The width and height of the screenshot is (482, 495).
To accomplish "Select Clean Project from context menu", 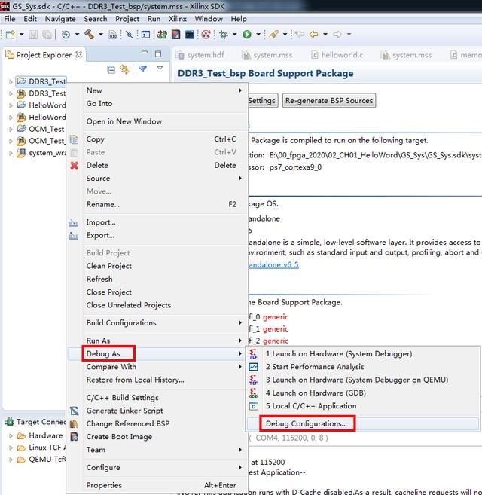I will coord(157,266).
